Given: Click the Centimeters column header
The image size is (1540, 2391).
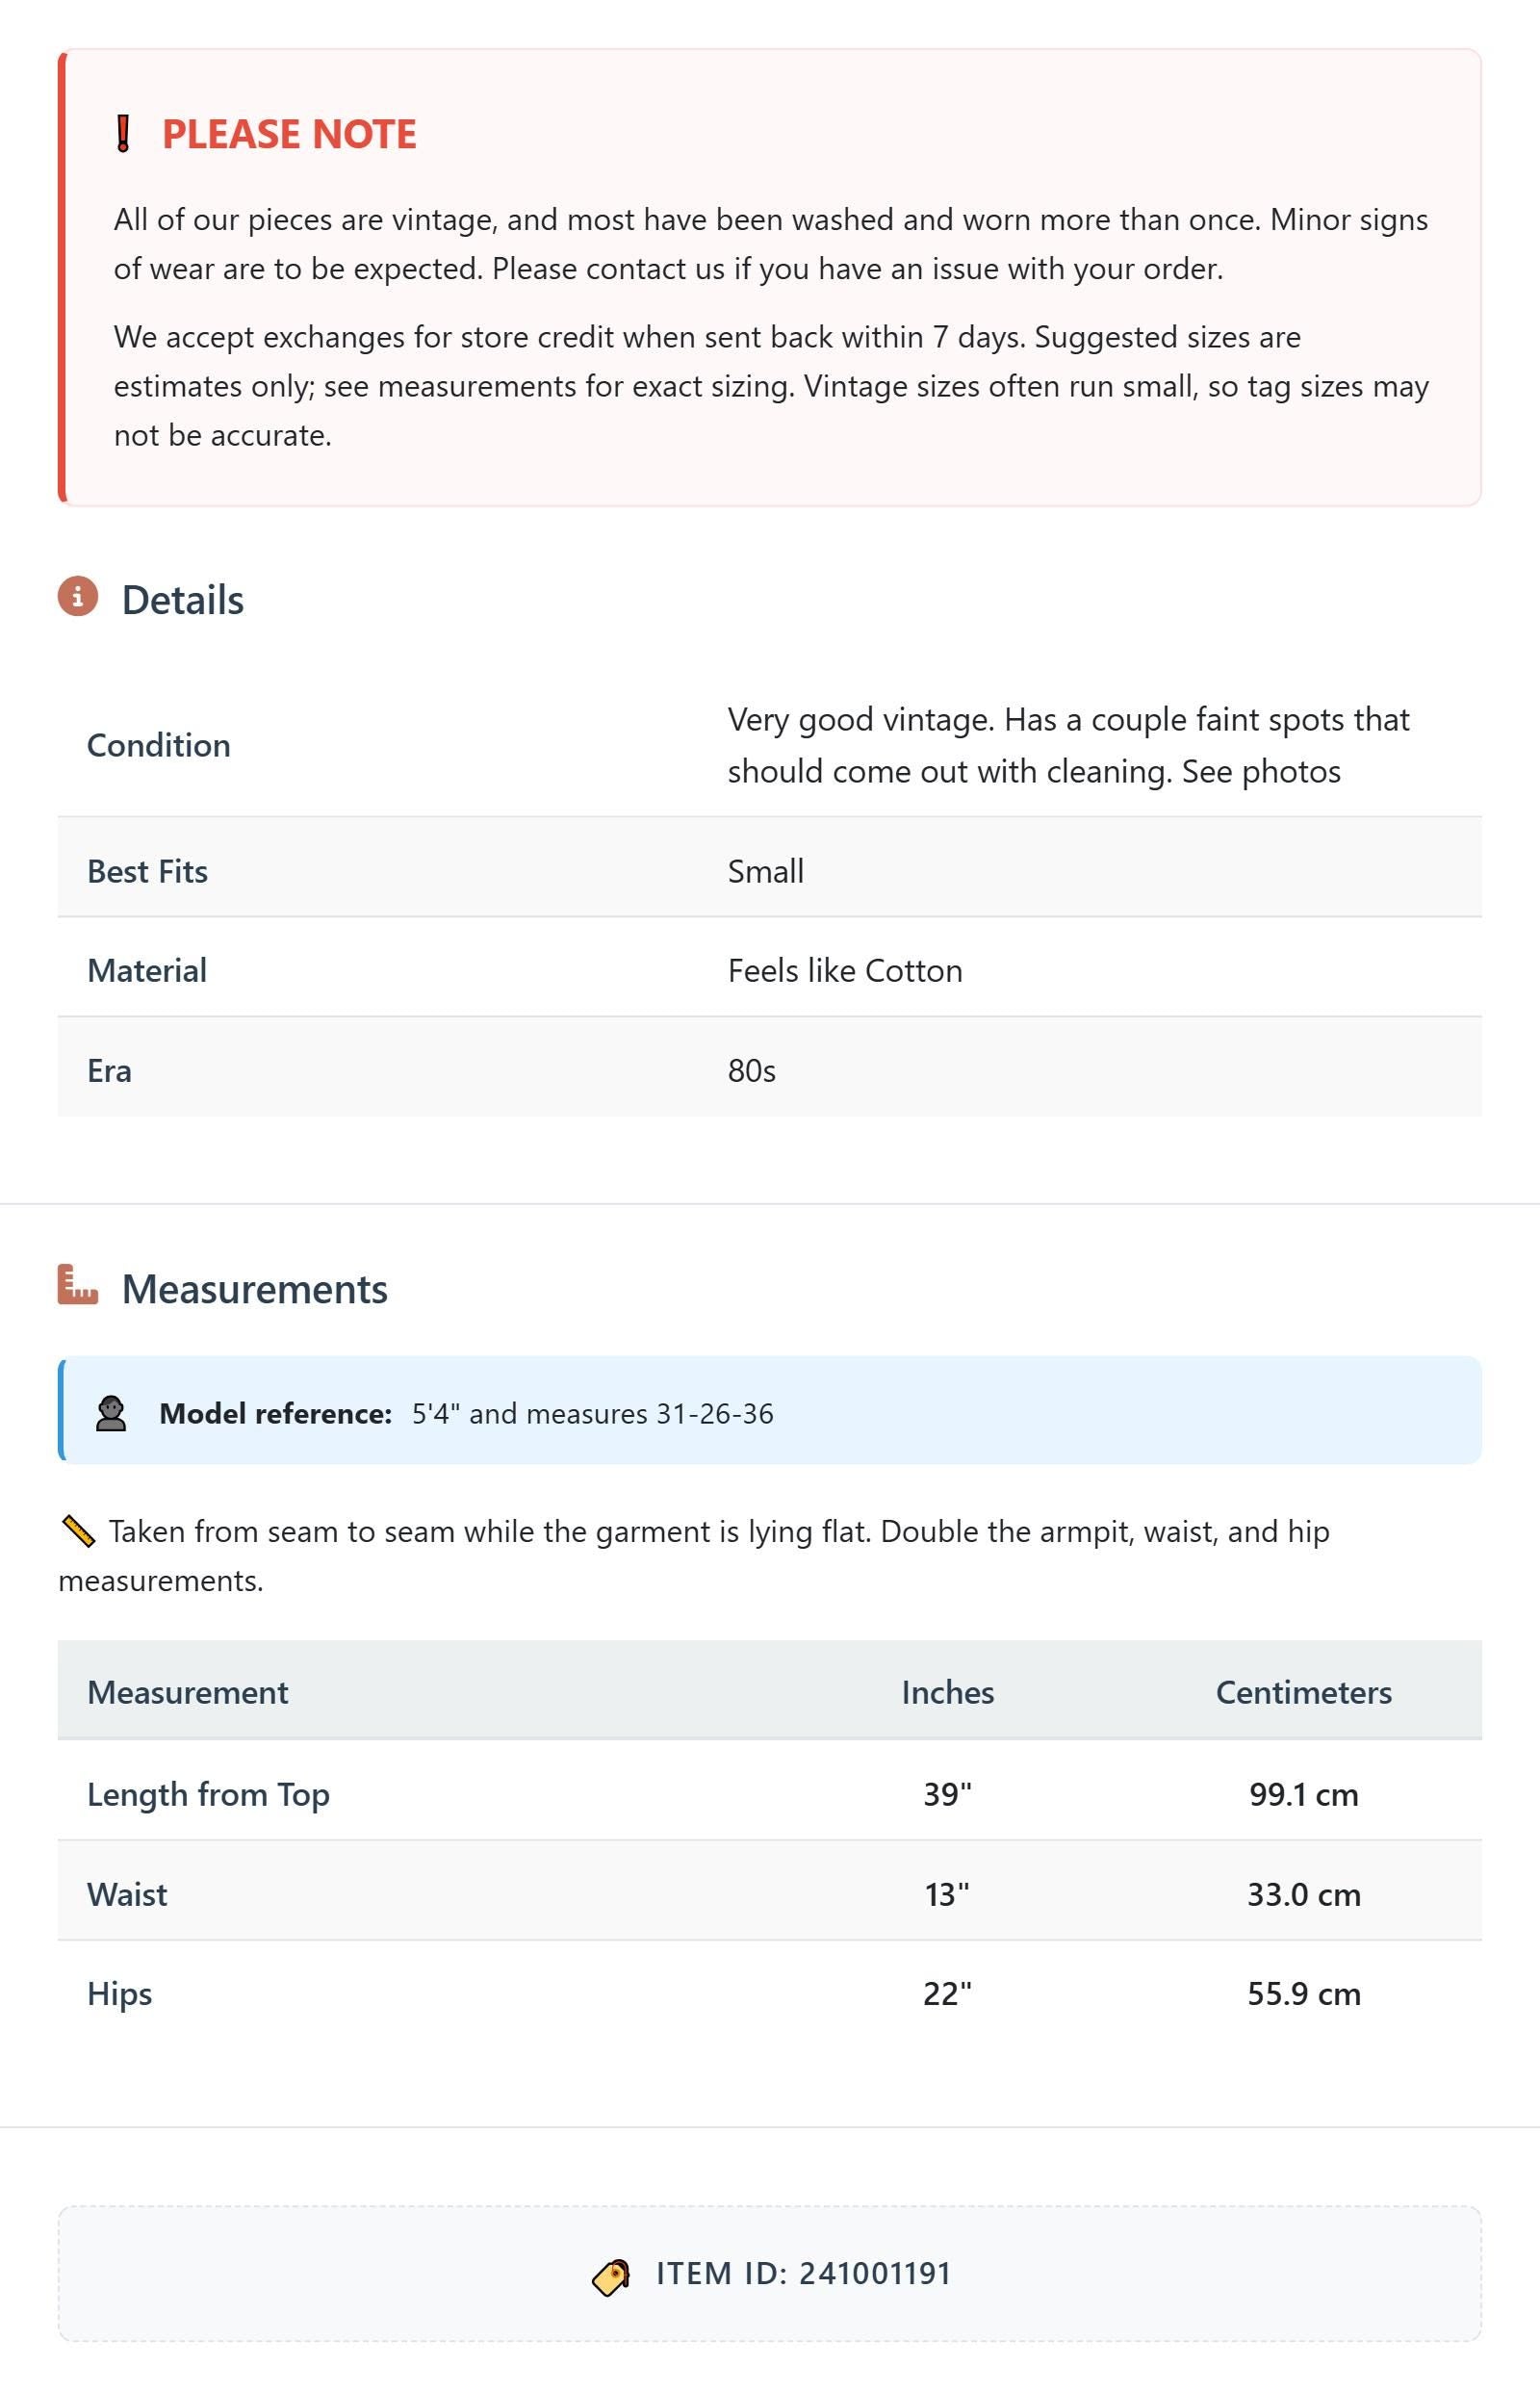Looking at the screenshot, I should pyautogui.click(x=1304, y=1692).
